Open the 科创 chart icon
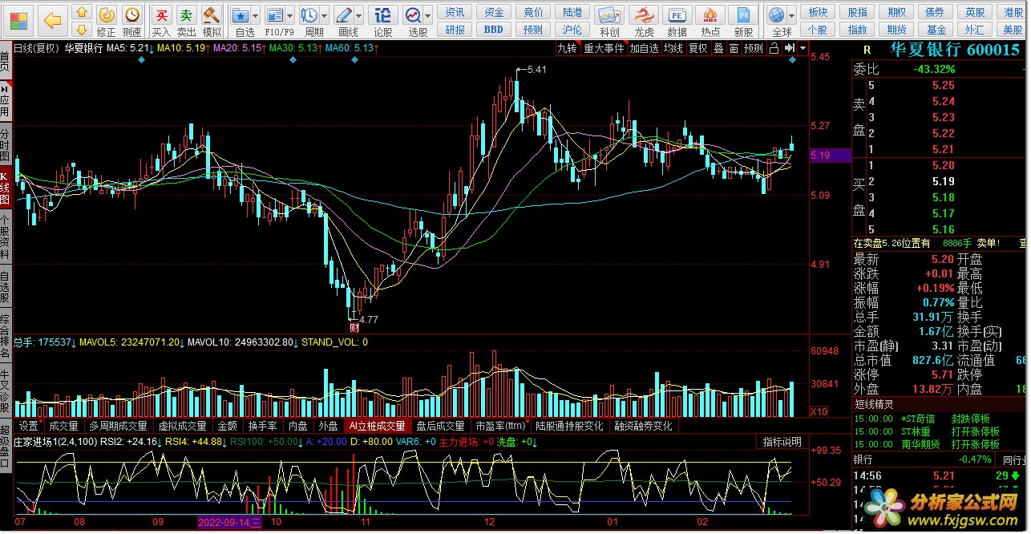 pos(610,14)
